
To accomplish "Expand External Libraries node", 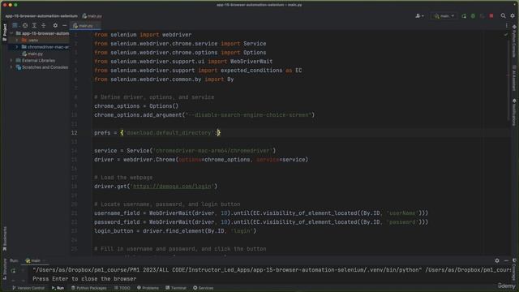I will pyautogui.click(x=11, y=61).
